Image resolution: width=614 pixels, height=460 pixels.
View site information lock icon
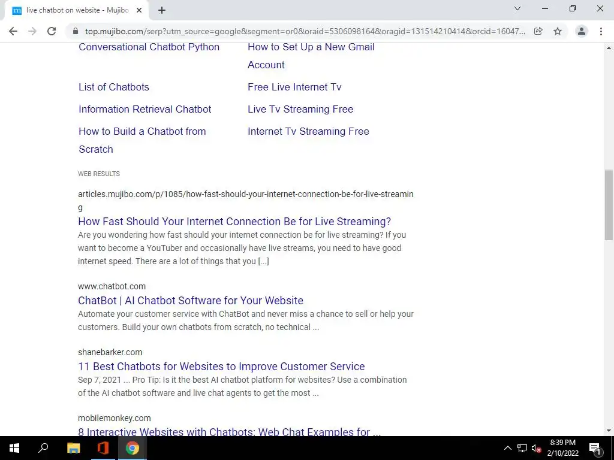[76, 31]
